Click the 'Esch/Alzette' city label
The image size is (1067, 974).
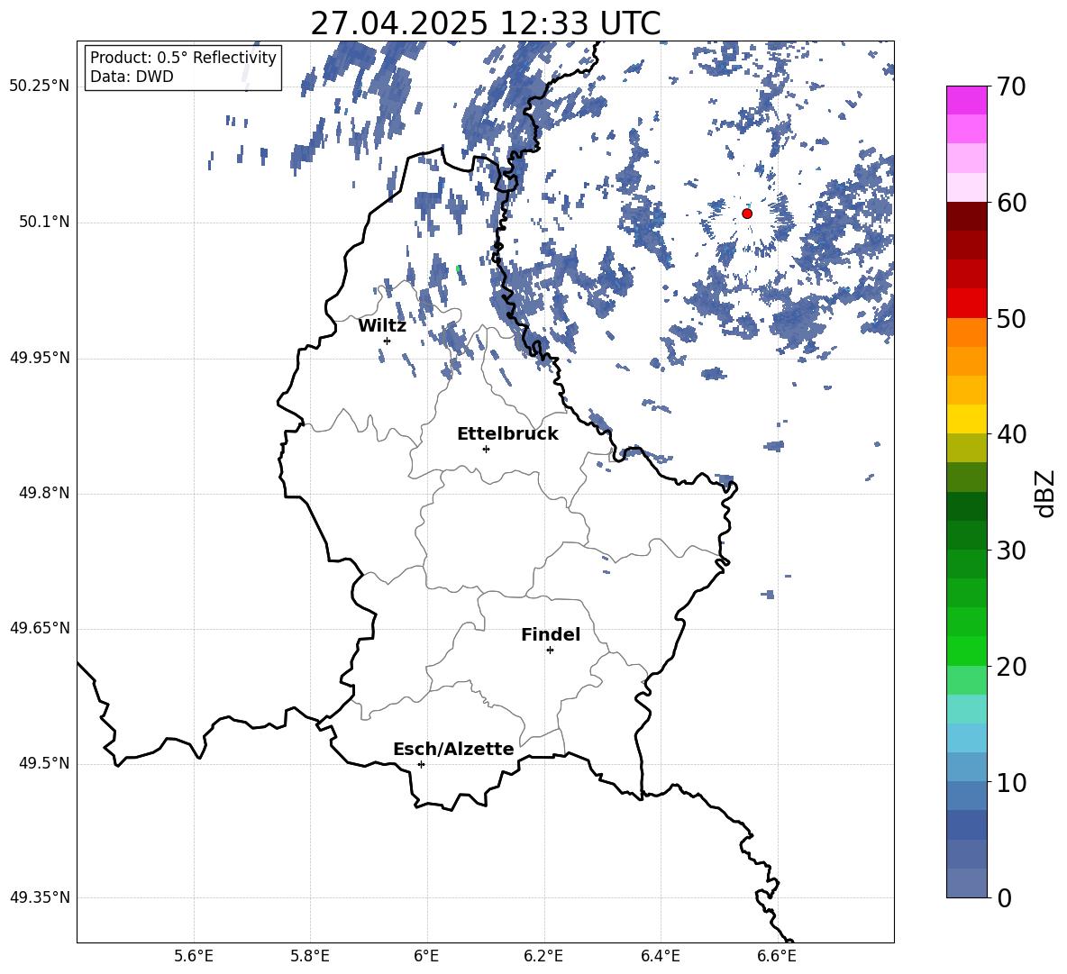[453, 749]
